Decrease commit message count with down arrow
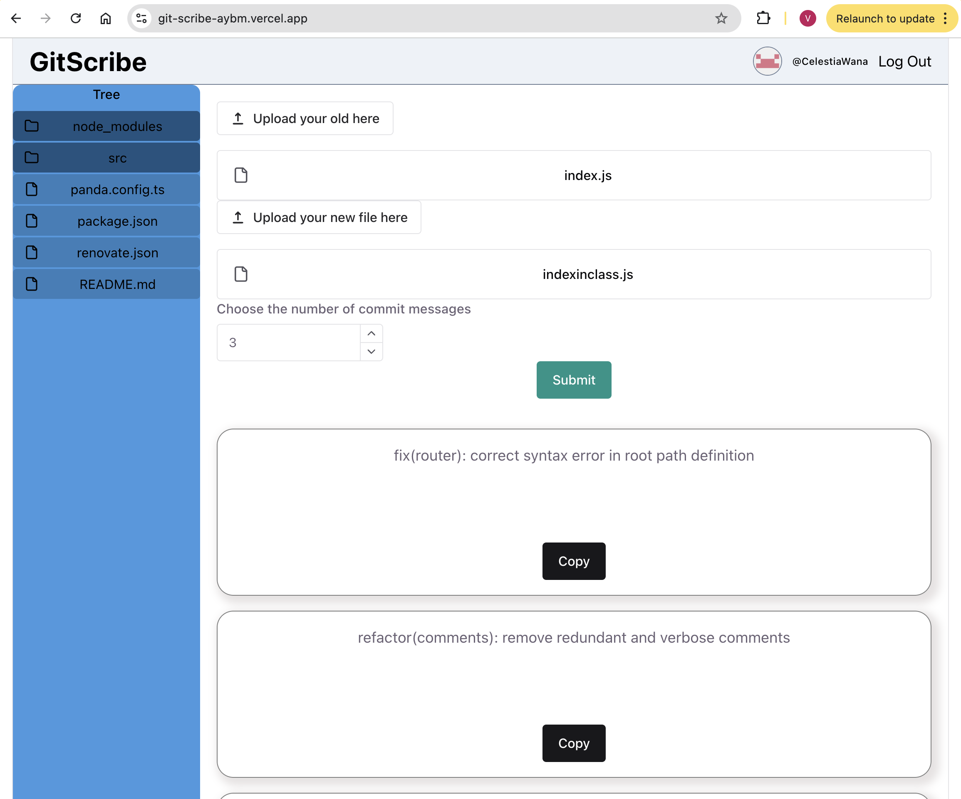This screenshot has height=799, width=961. coord(371,351)
